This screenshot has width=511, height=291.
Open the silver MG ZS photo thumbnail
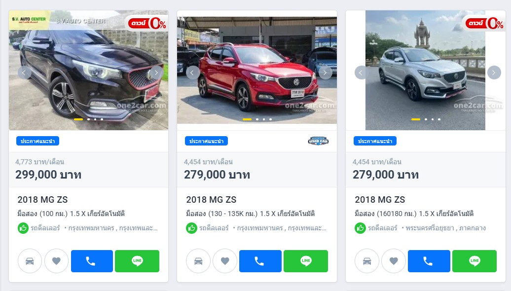pyautogui.click(x=425, y=70)
